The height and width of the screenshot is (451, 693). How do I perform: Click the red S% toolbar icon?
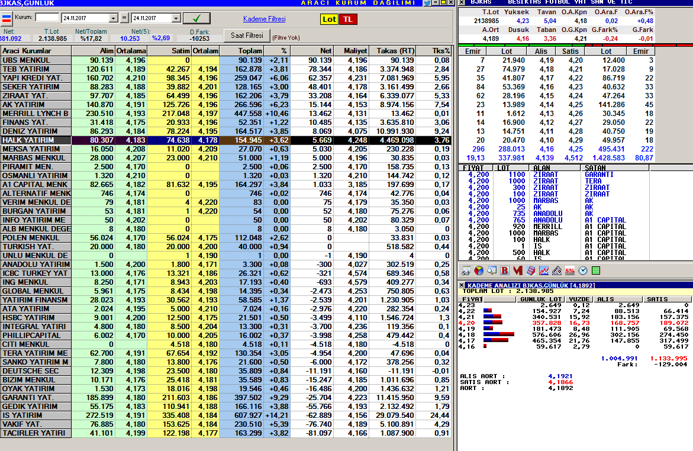tap(570, 270)
